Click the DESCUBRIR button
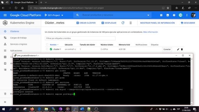The height and width of the screenshot is (112, 199). point(188,23)
